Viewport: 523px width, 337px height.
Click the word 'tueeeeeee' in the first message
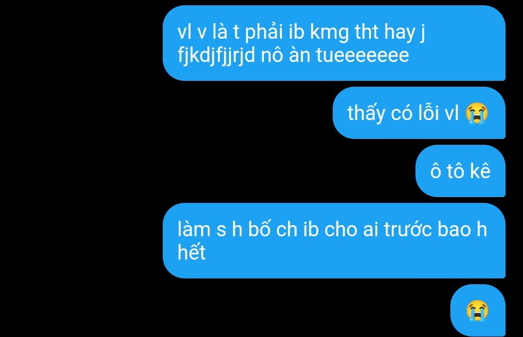click(x=363, y=55)
